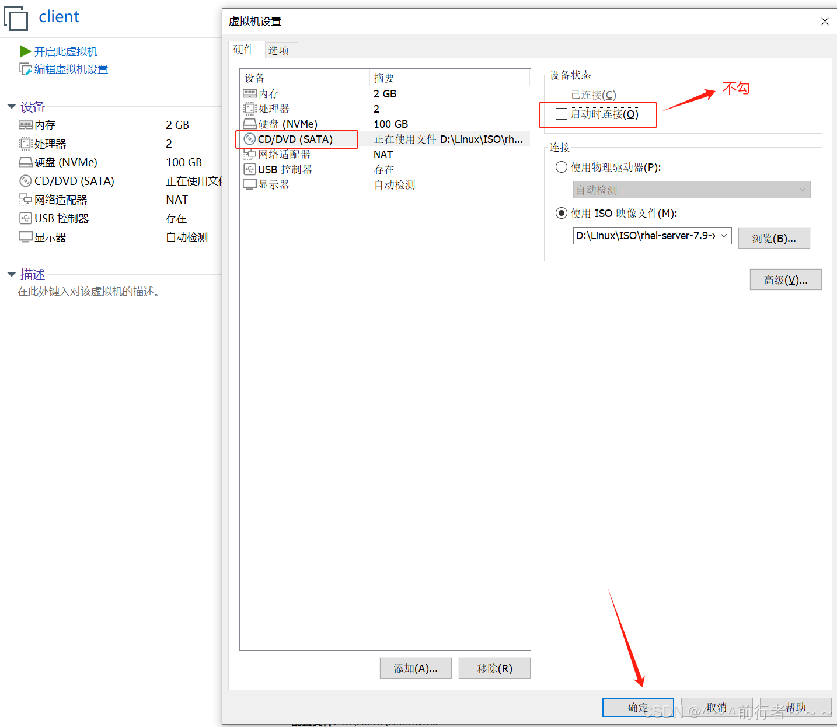Click the 处理器 processor icon in the dialog device list
837x727 pixels.
coord(250,109)
